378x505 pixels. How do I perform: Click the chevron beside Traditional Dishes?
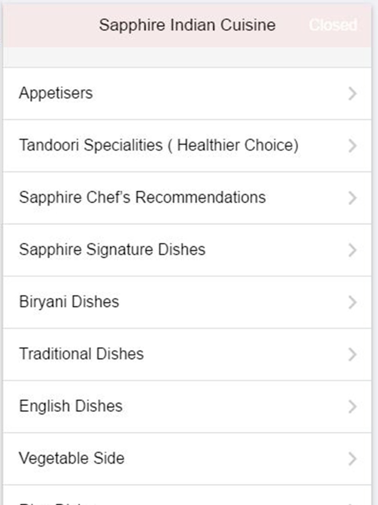[x=352, y=355]
